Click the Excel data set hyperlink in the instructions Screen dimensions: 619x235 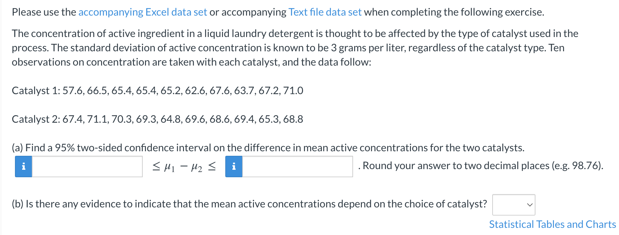(x=142, y=12)
